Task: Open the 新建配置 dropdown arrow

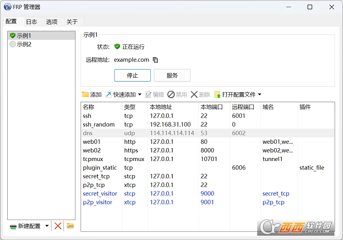Action: pyautogui.click(x=47, y=226)
